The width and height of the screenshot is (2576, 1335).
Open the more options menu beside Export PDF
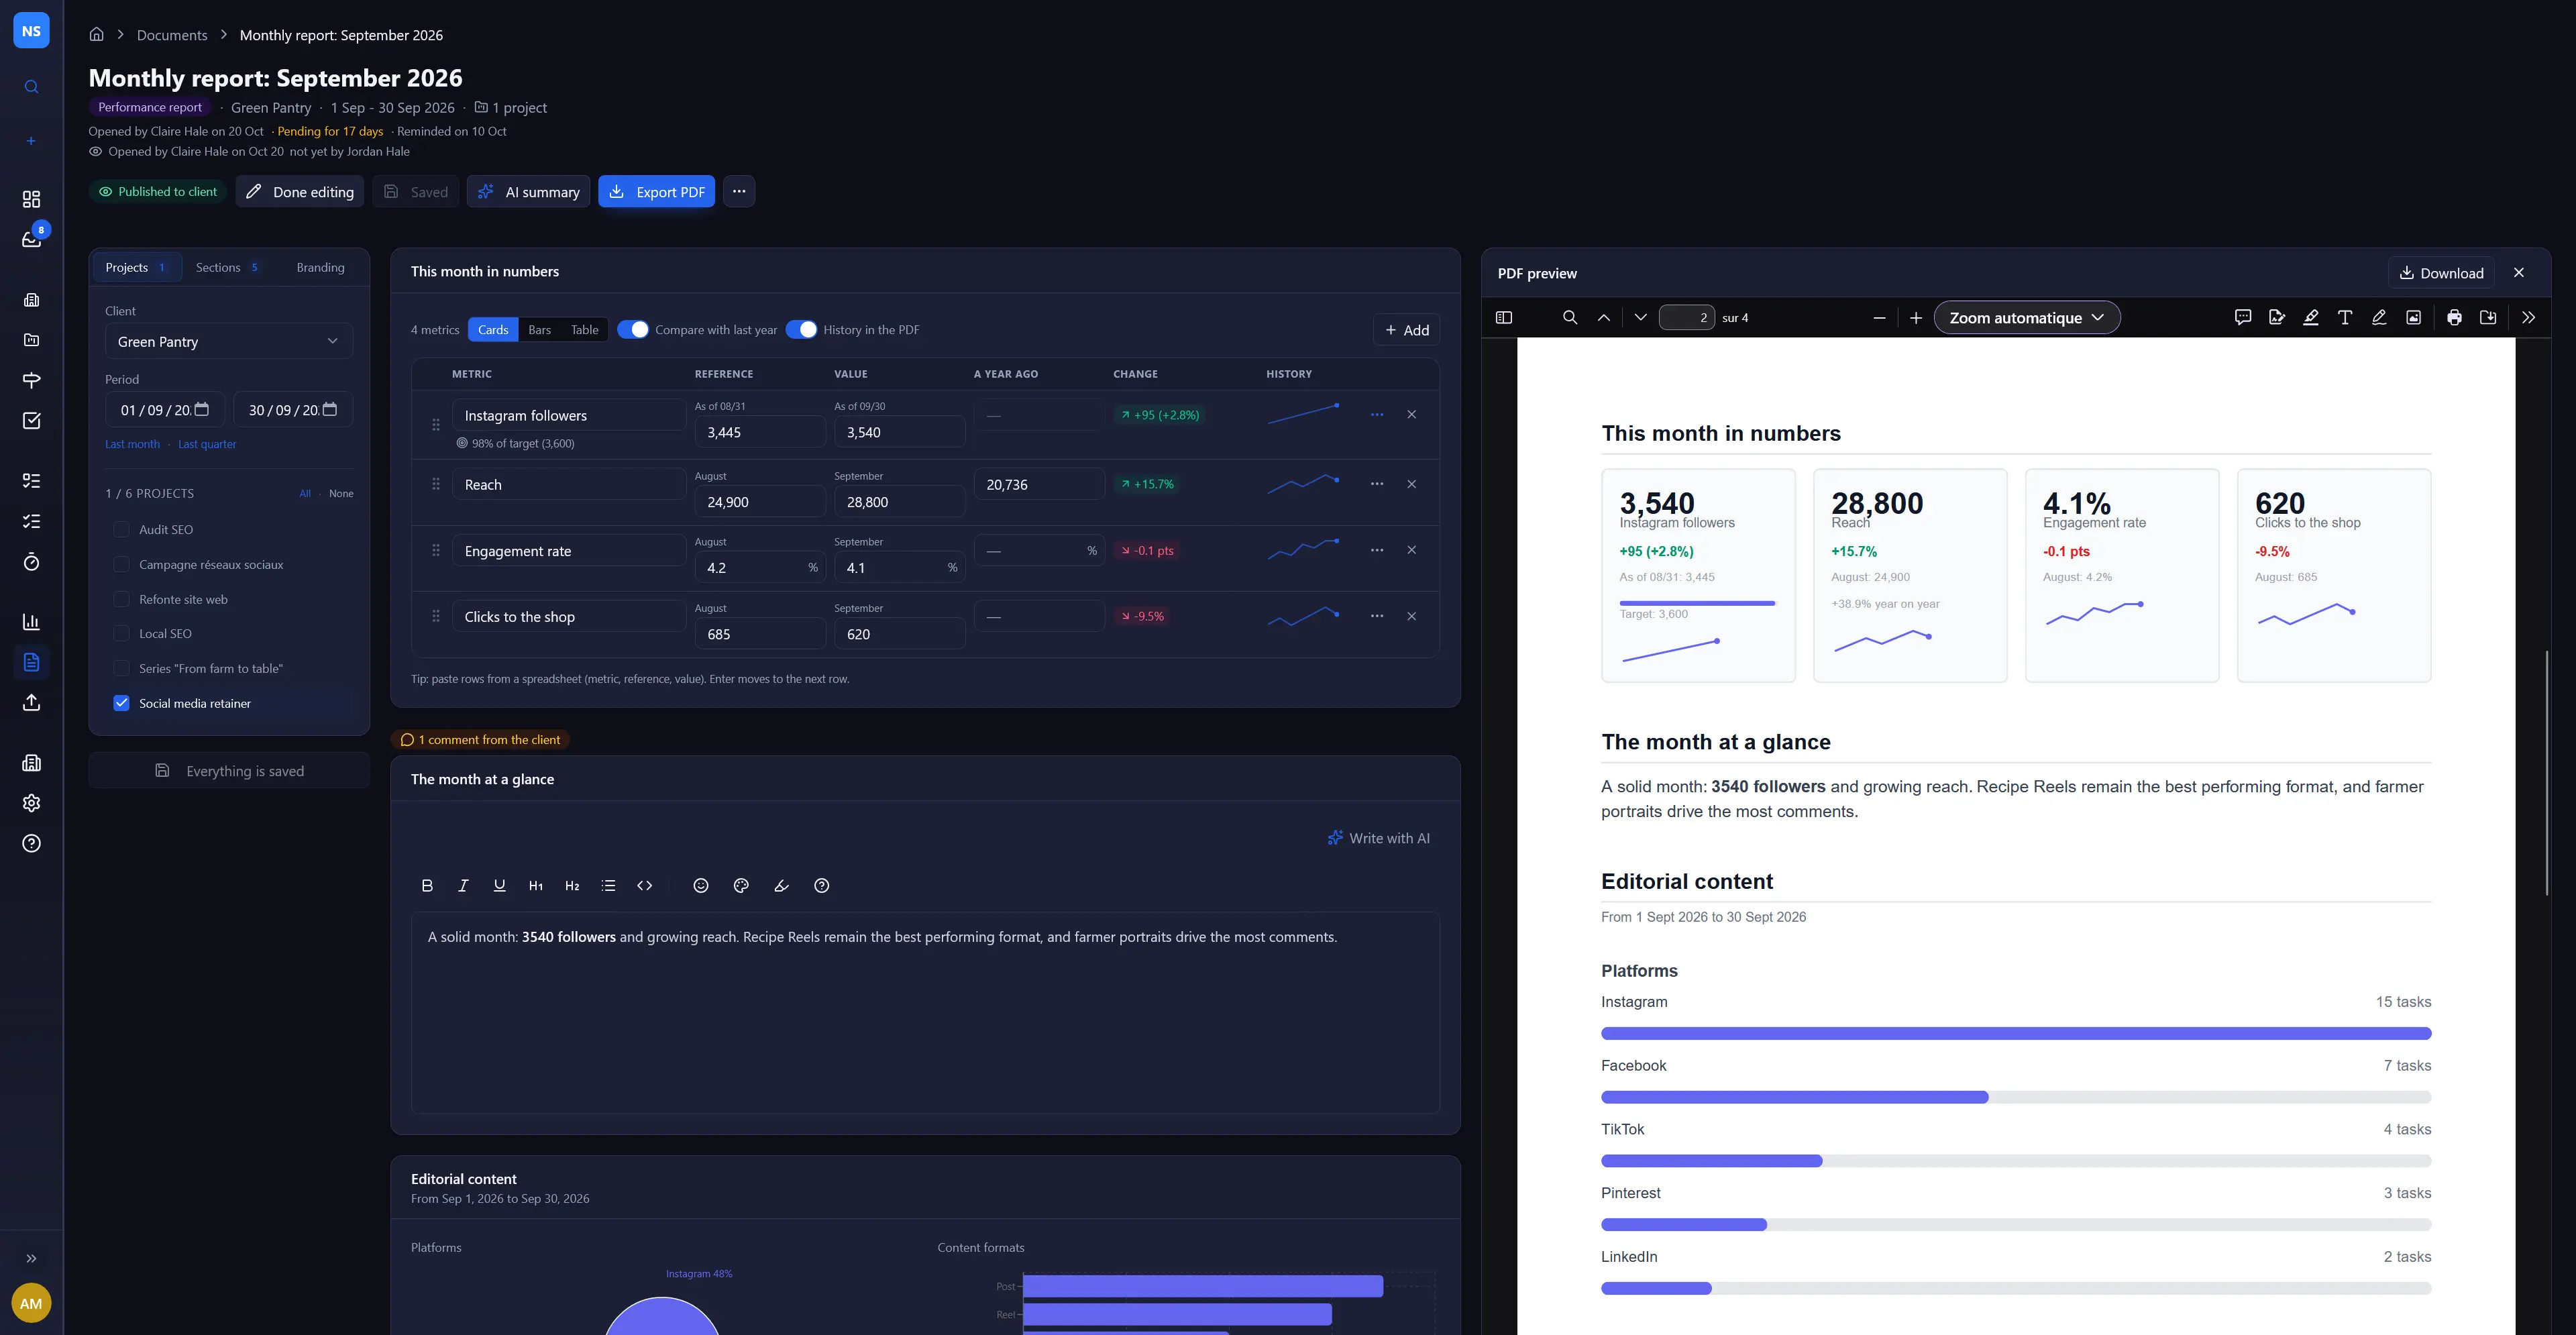click(739, 192)
